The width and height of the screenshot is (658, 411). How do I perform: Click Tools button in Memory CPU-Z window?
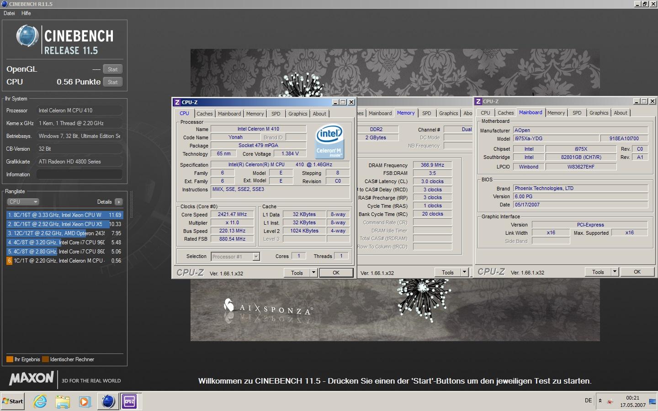coord(448,272)
